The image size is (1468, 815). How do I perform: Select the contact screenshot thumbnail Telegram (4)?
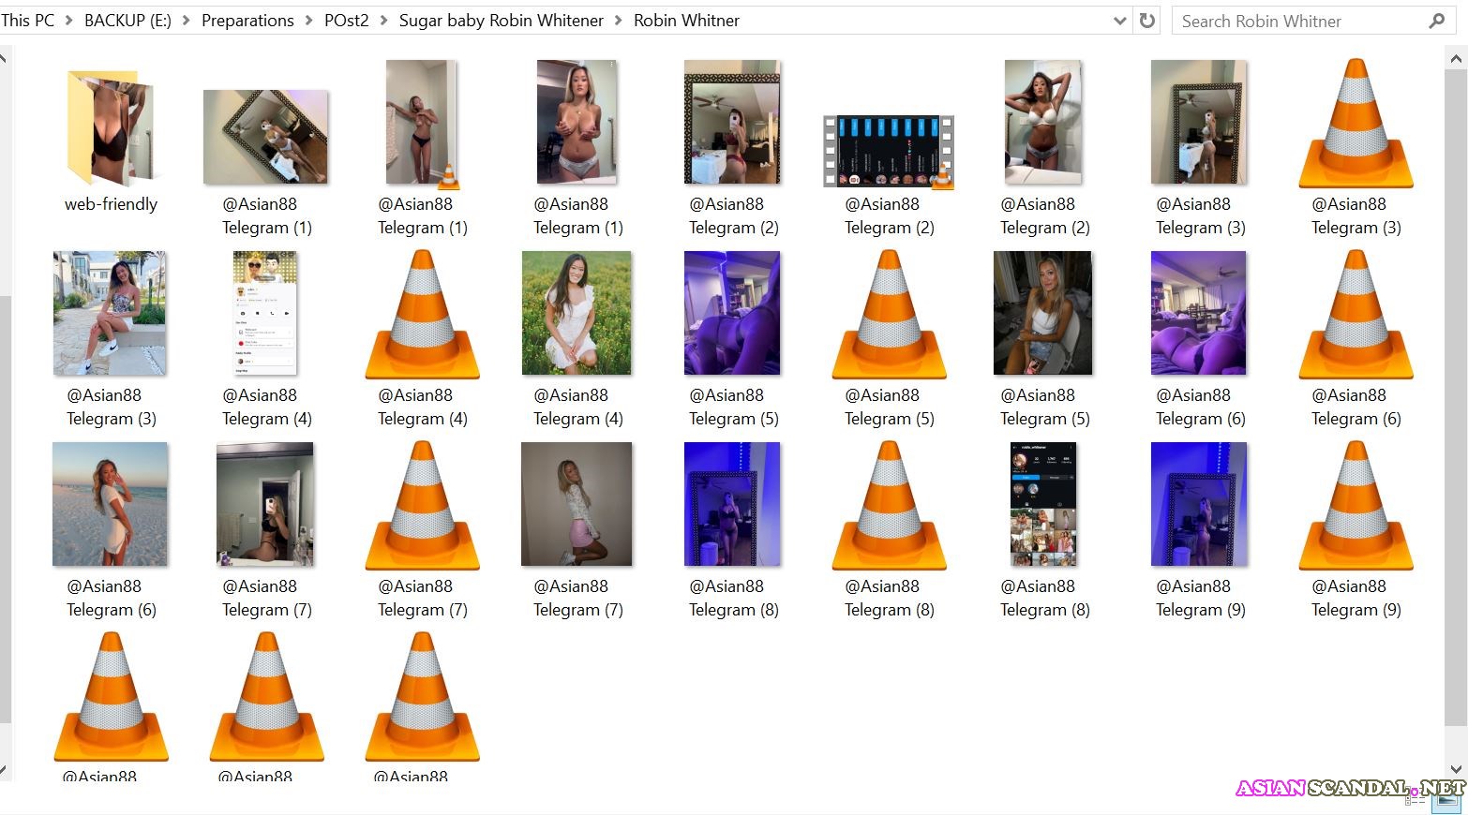(x=265, y=313)
